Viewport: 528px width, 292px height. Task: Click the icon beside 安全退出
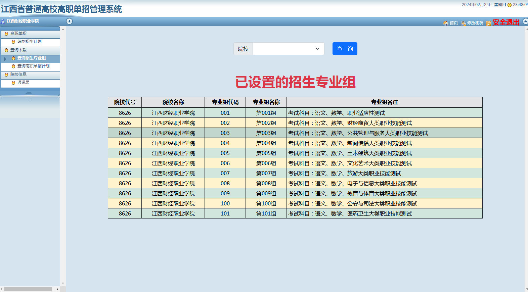(489, 23)
